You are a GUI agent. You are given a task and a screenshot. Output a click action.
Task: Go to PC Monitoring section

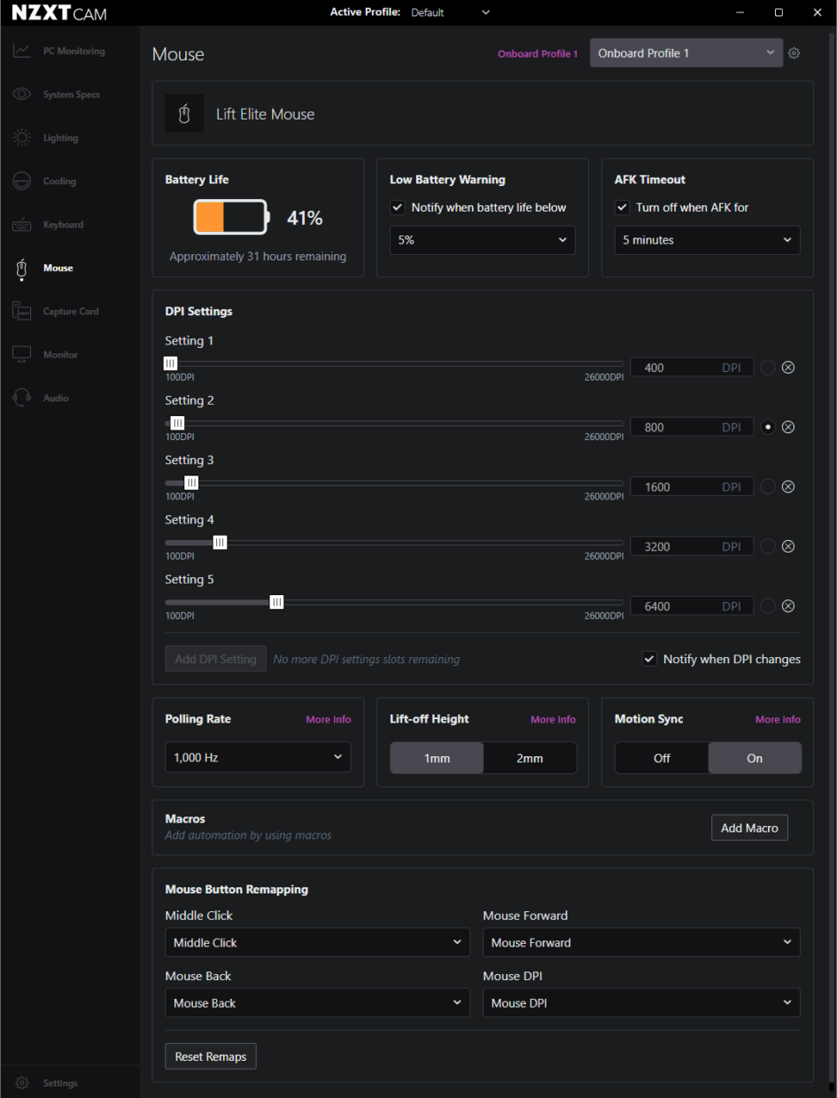coord(74,51)
